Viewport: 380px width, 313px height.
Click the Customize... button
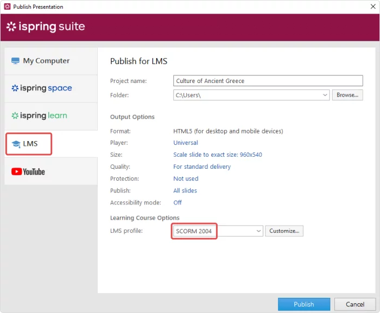(284, 231)
